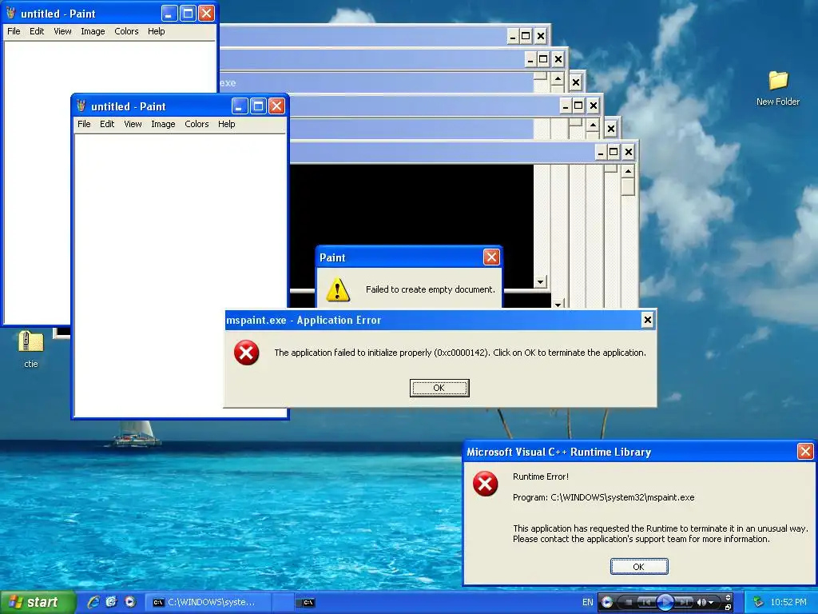
Task: Close the frontmost console window
Action: 629,152
